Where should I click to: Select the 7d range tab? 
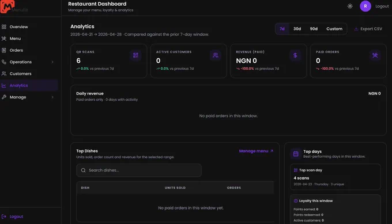tap(282, 29)
